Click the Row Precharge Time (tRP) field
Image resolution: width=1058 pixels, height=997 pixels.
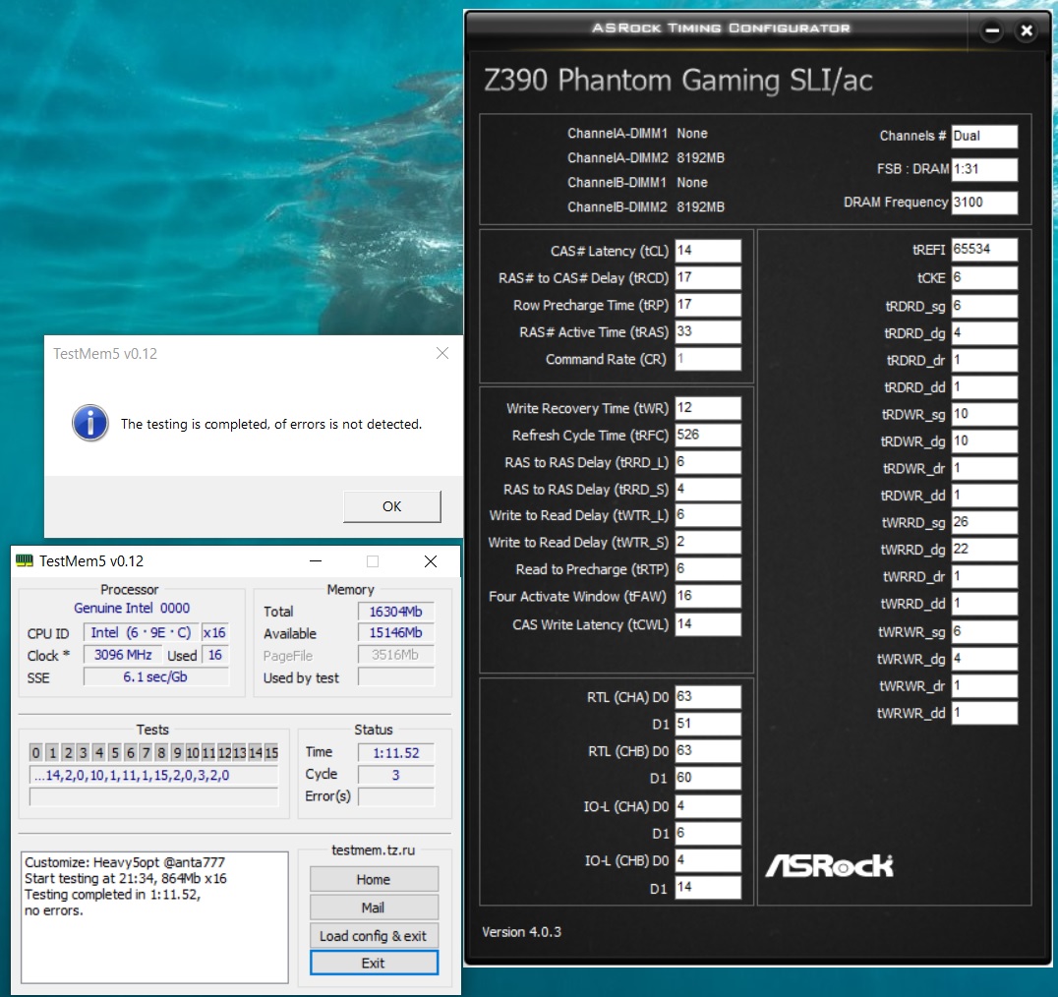pos(708,304)
